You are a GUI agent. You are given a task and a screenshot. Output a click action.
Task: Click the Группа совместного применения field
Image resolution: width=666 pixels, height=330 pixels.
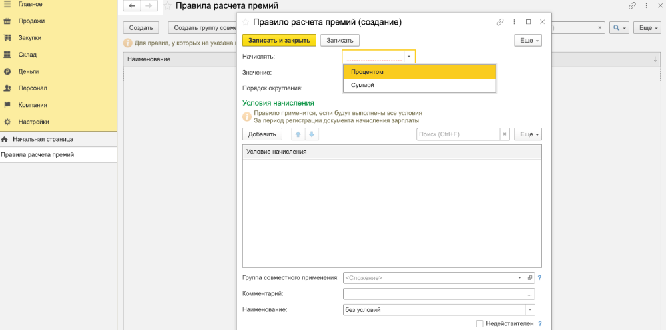click(x=429, y=278)
